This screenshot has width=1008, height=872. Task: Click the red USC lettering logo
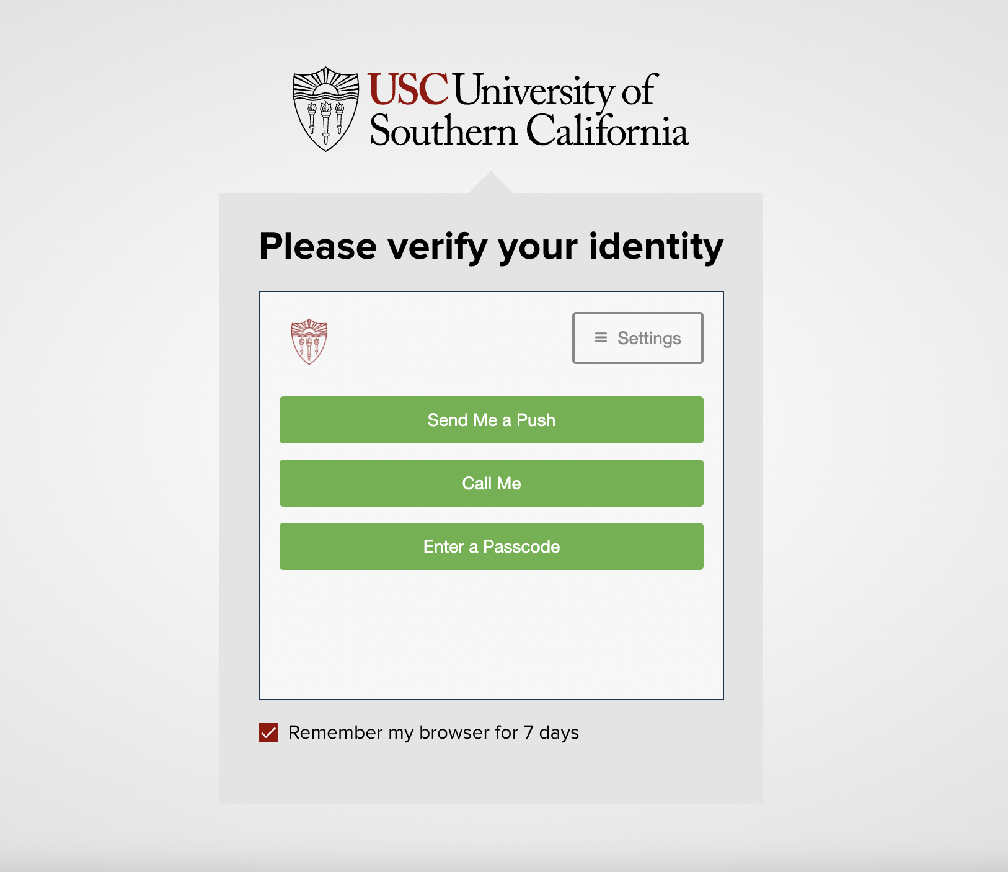(407, 89)
